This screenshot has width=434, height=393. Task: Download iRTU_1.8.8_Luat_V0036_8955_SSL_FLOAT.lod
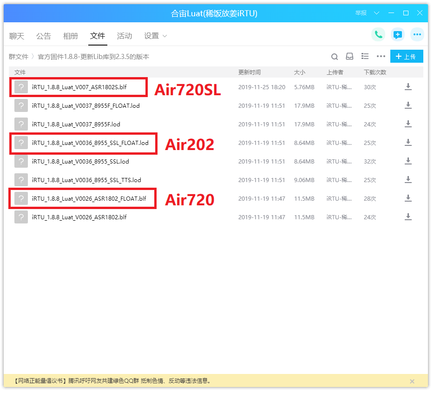(x=408, y=143)
